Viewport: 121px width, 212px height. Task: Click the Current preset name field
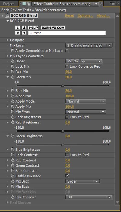point(67,33)
